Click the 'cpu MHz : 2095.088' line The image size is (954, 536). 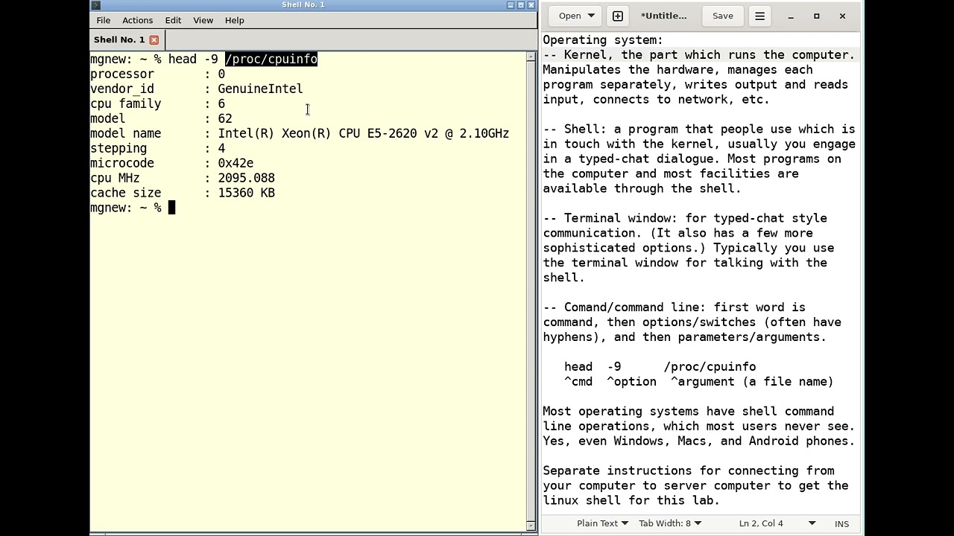(183, 178)
